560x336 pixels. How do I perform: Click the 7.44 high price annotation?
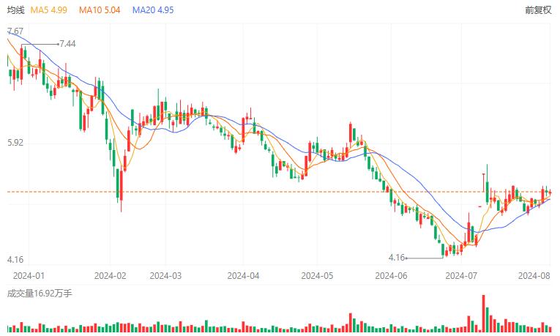click(67, 44)
